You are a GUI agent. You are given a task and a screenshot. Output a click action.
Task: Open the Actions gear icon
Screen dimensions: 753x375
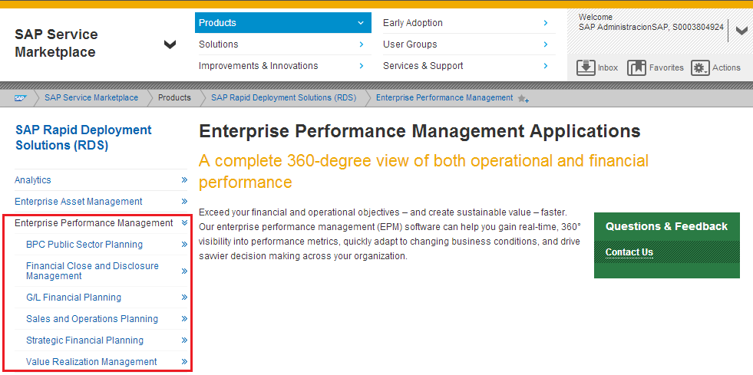(x=700, y=67)
